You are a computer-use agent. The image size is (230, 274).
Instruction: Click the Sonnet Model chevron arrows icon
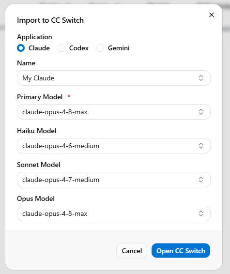[201, 180]
